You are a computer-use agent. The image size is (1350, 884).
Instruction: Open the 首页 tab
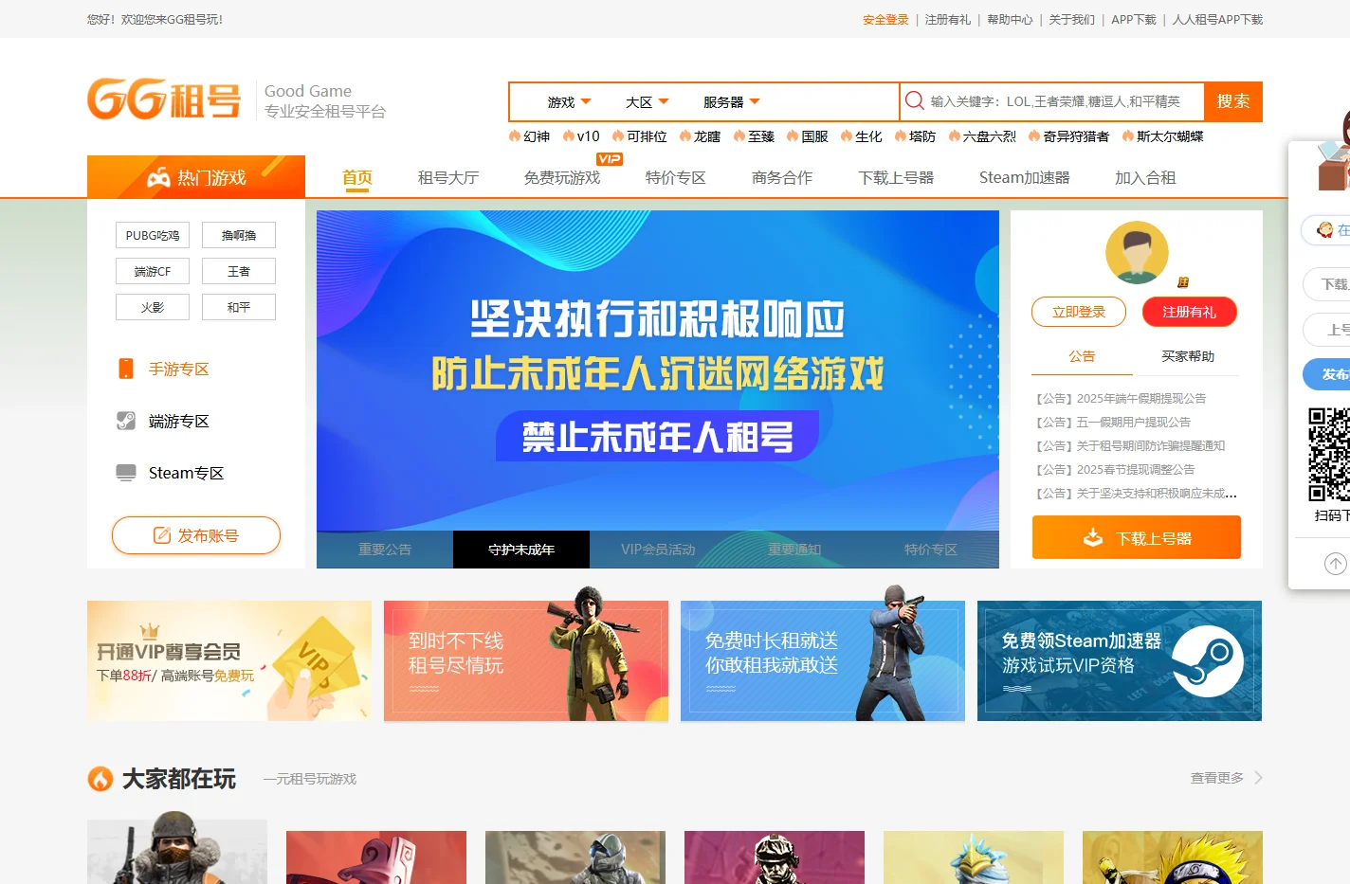pyautogui.click(x=357, y=177)
